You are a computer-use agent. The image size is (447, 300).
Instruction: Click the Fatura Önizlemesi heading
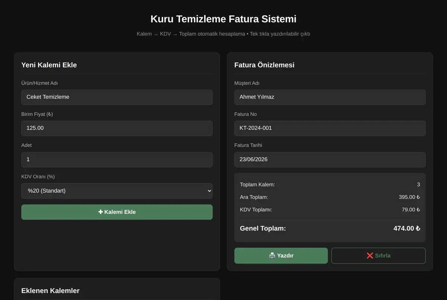264,65
